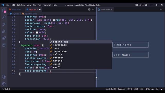This screenshot has height=93, width=165.
Task: Open rgba color swatch on line 45
Action: [x=37, y=68]
